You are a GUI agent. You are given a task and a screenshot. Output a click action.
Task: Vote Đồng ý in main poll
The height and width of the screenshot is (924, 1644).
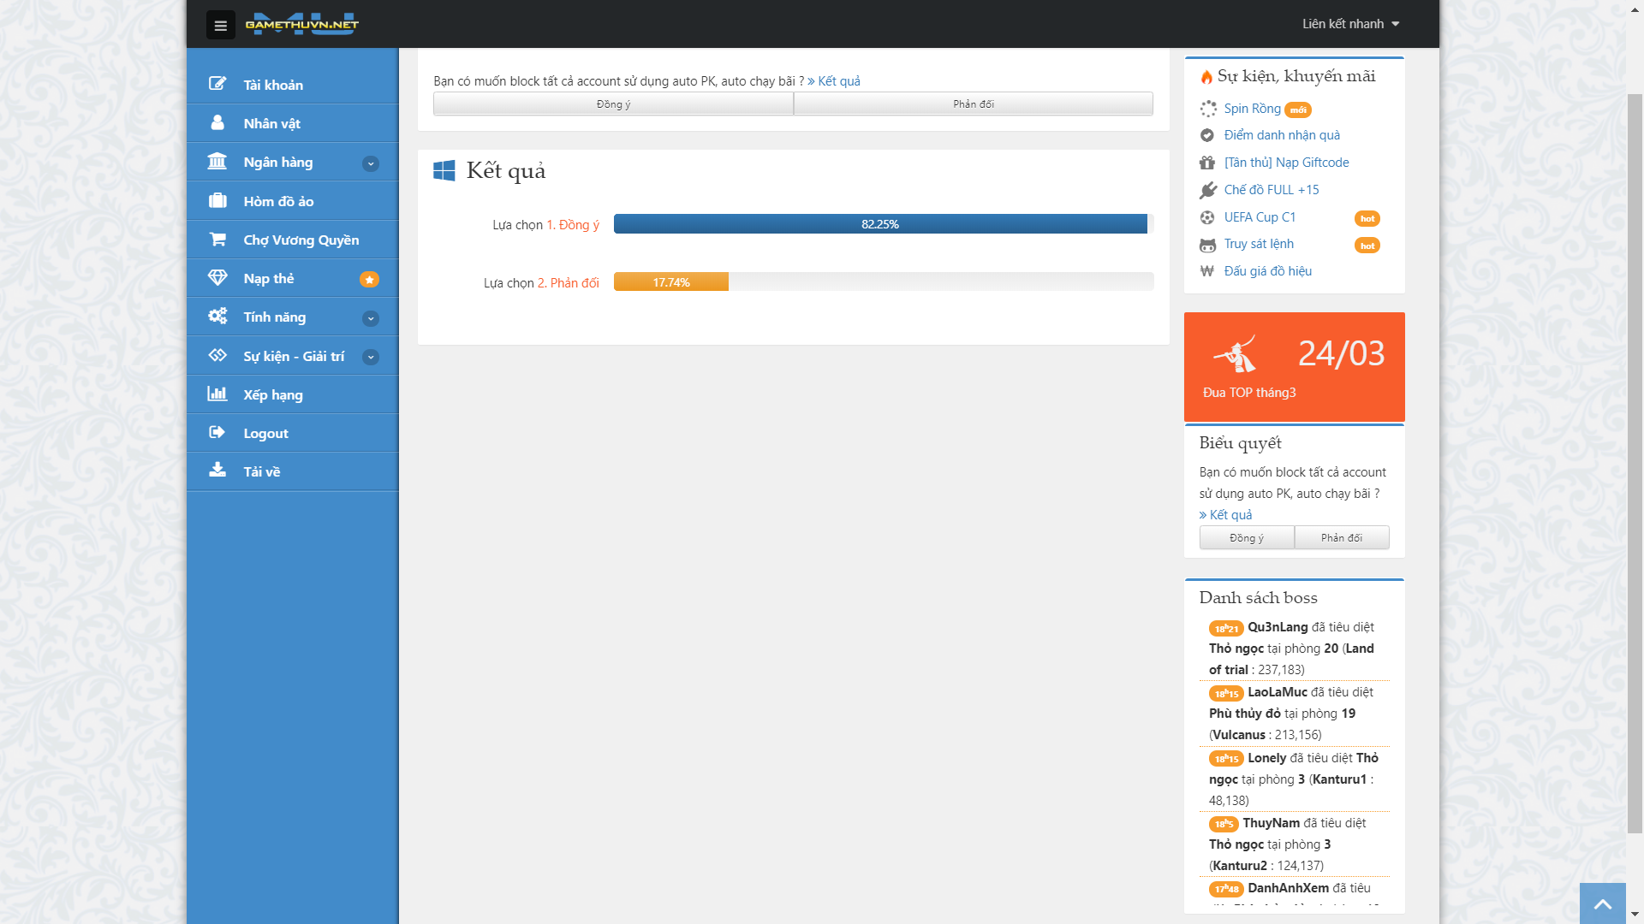pos(613,104)
